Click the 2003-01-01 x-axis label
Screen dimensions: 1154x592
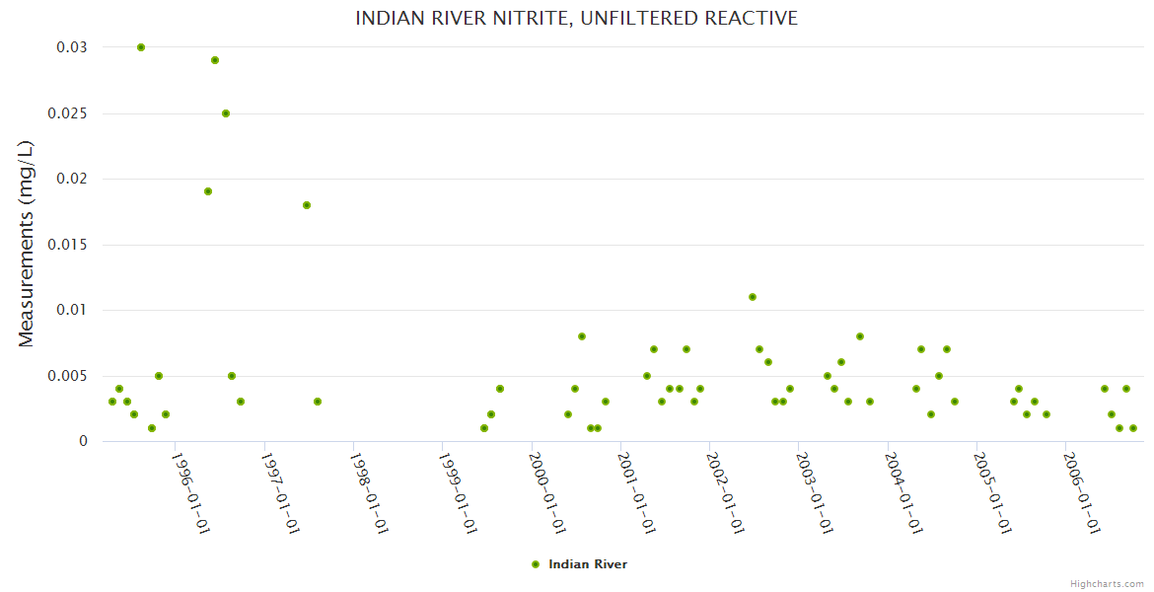(x=816, y=492)
